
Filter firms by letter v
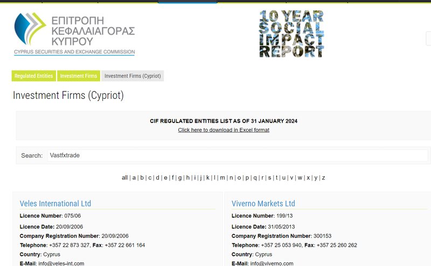coord(291,178)
